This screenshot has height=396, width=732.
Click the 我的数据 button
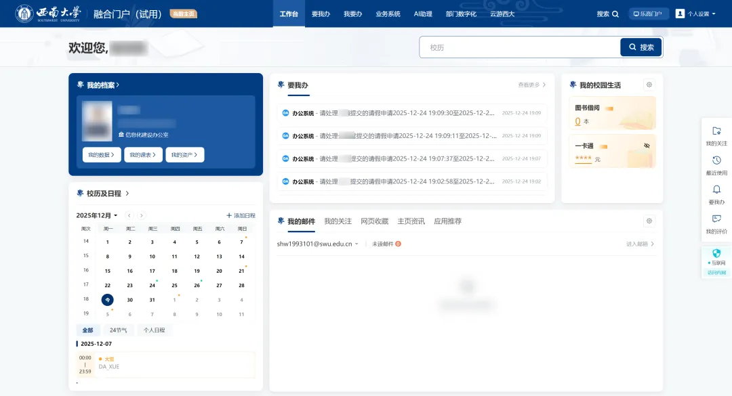click(100, 154)
